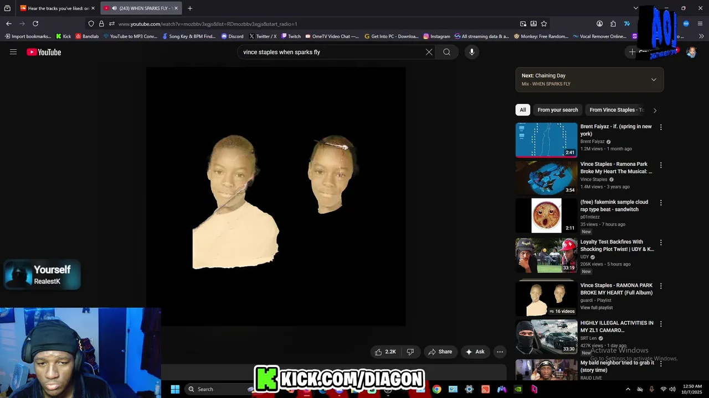
Task: Open Chrome from the taskbar
Action: (437, 389)
